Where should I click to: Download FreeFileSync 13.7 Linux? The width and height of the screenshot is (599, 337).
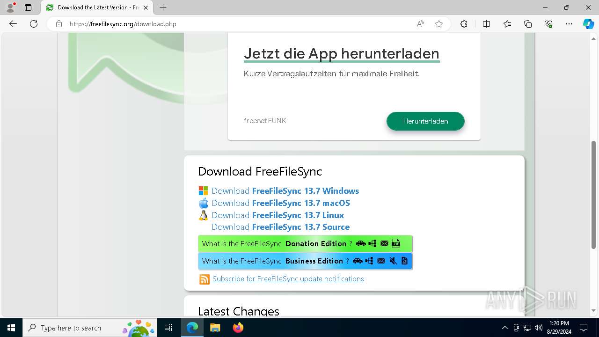(x=278, y=215)
